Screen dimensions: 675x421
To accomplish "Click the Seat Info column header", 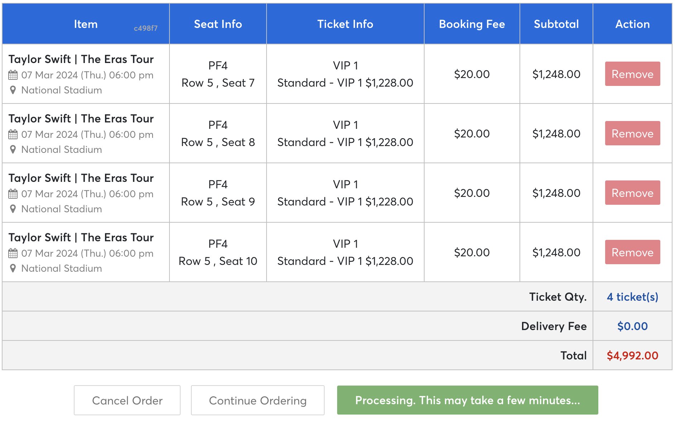I will 218,24.
